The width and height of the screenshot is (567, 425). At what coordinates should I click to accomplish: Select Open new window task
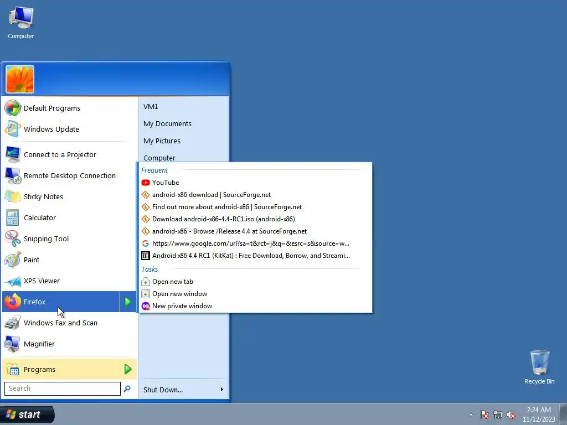[x=255, y=294]
